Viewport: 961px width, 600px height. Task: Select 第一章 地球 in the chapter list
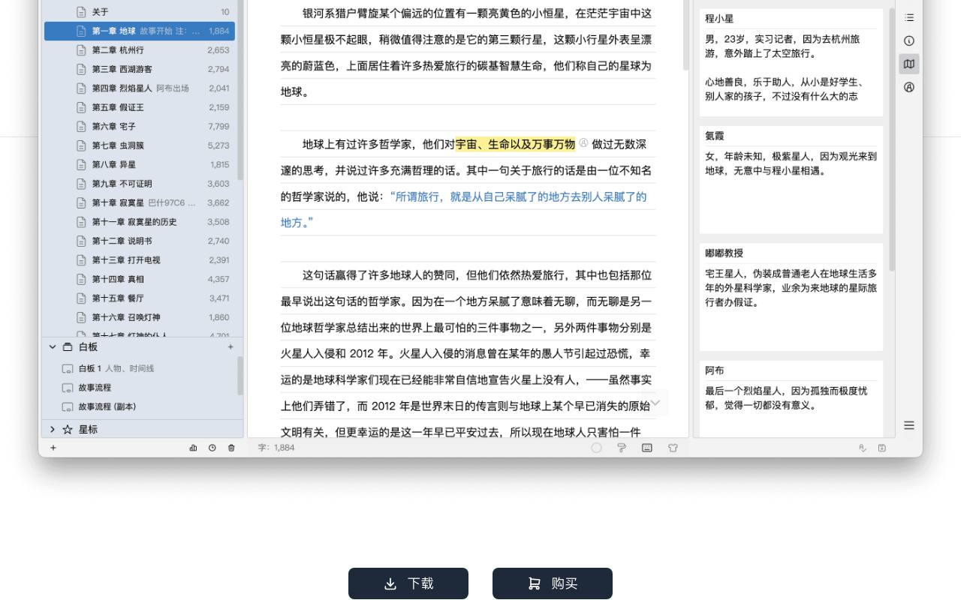pyautogui.click(x=140, y=31)
